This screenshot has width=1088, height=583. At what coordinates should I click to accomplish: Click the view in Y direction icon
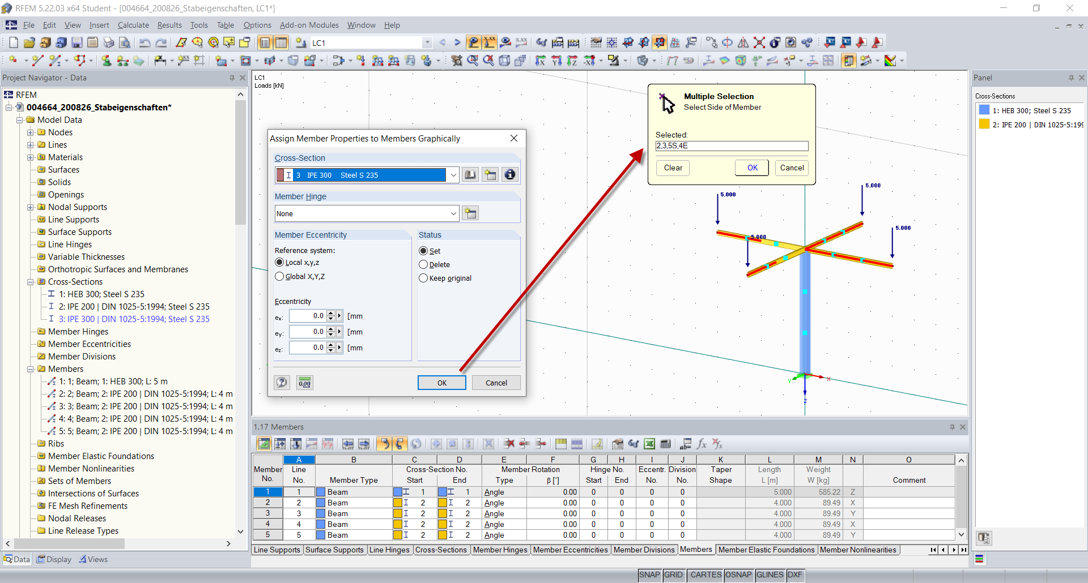(x=556, y=61)
